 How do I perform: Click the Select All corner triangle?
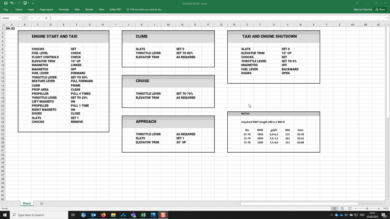tap(3, 24)
